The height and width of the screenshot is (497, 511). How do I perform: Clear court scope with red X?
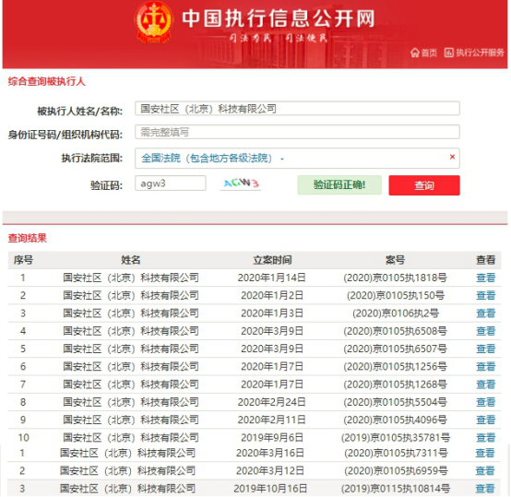[452, 157]
